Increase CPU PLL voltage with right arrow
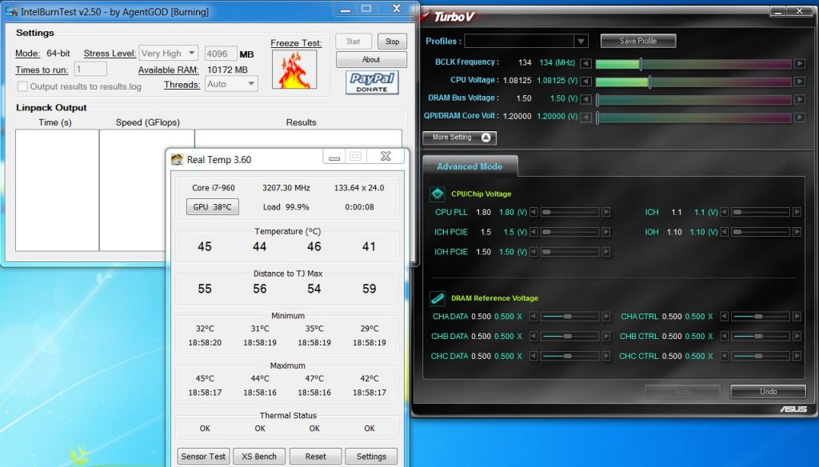Image resolution: width=819 pixels, height=467 pixels. [x=606, y=212]
